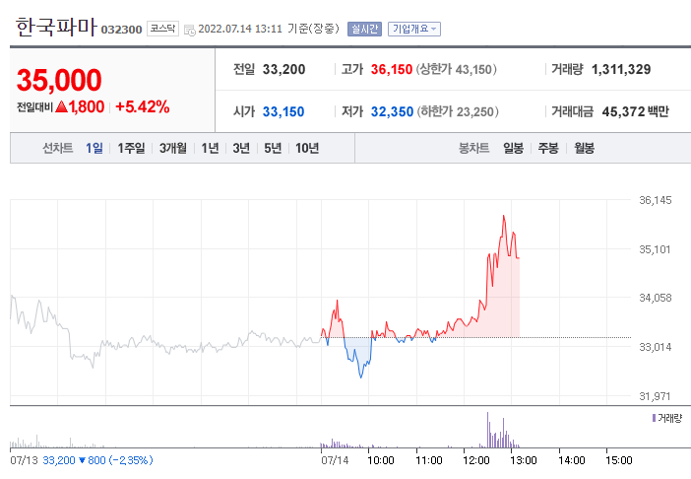The height and width of the screenshot is (479, 691).
Task: Click the 저가 value 32,350
Action: point(392,111)
